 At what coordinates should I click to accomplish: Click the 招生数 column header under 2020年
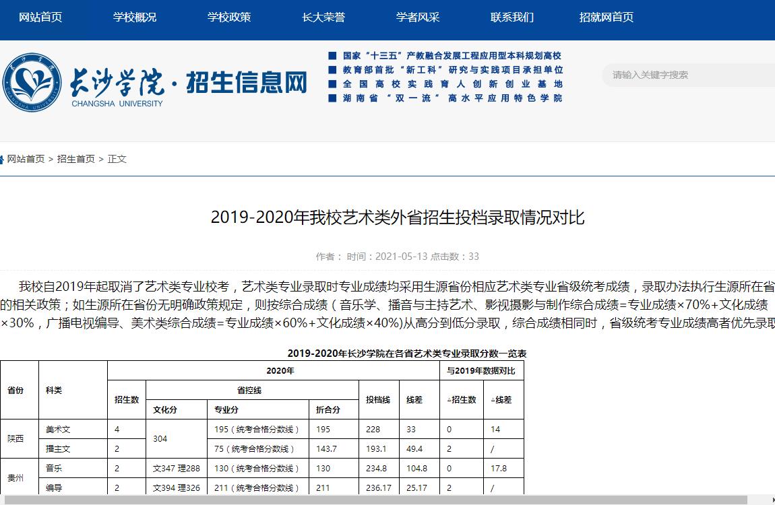[127, 400]
